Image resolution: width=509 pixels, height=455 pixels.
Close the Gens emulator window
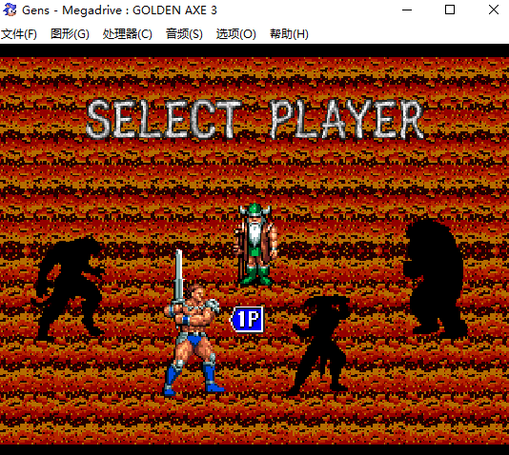pyautogui.click(x=494, y=10)
